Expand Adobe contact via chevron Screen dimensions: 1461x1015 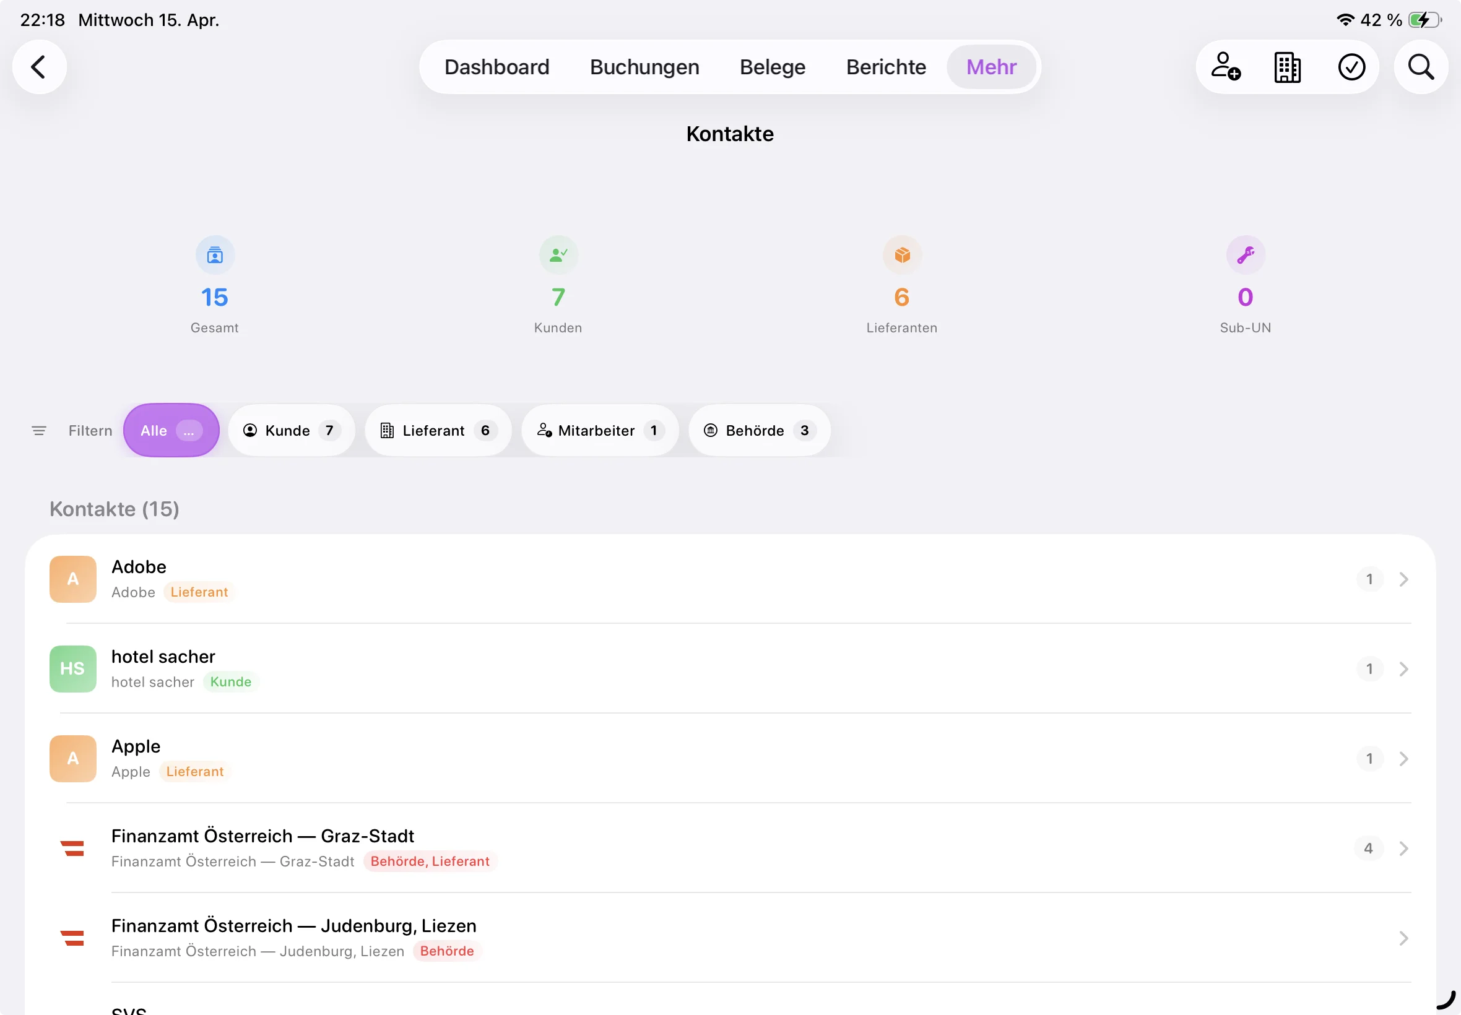[1403, 579]
